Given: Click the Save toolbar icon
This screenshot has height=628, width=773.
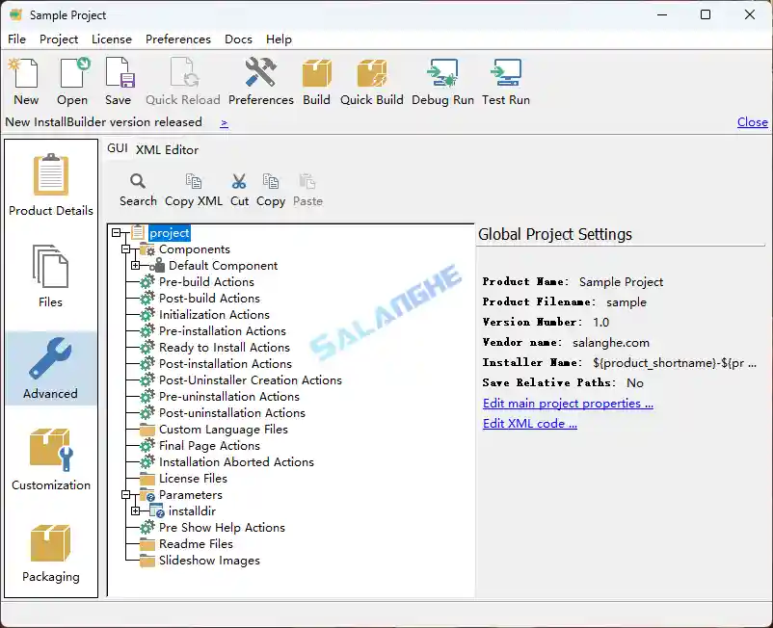Looking at the screenshot, I should click(120, 73).
